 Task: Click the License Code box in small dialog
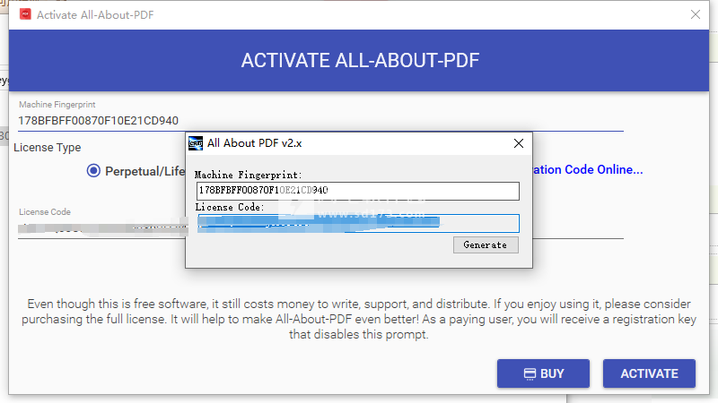[357, 223]
